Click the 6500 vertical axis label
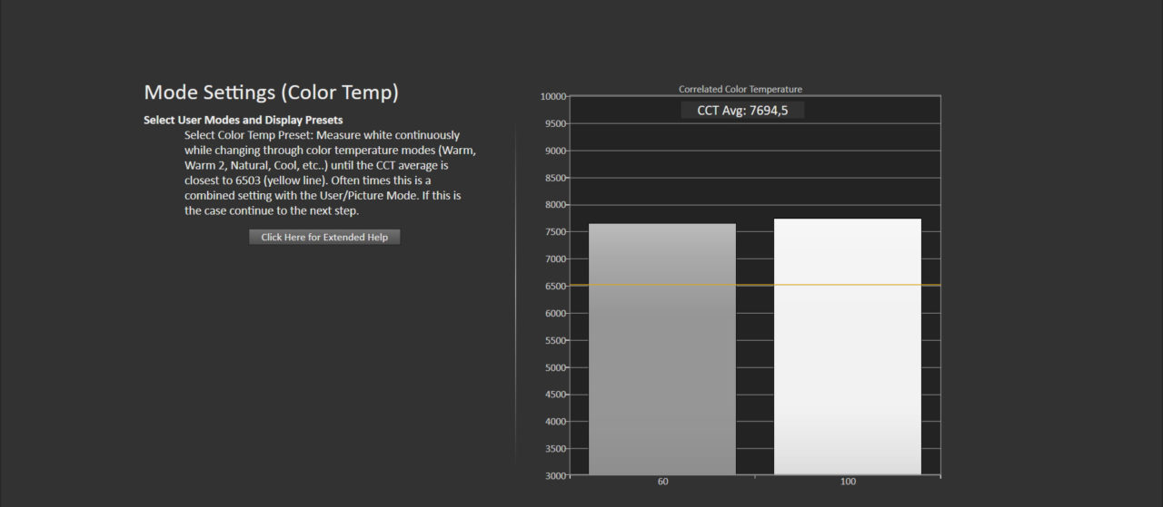This screenshot has height=507, width=1163. (x=555, y=286)
